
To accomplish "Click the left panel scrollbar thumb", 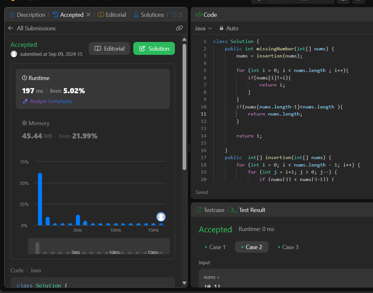I will tap(184, 107).
